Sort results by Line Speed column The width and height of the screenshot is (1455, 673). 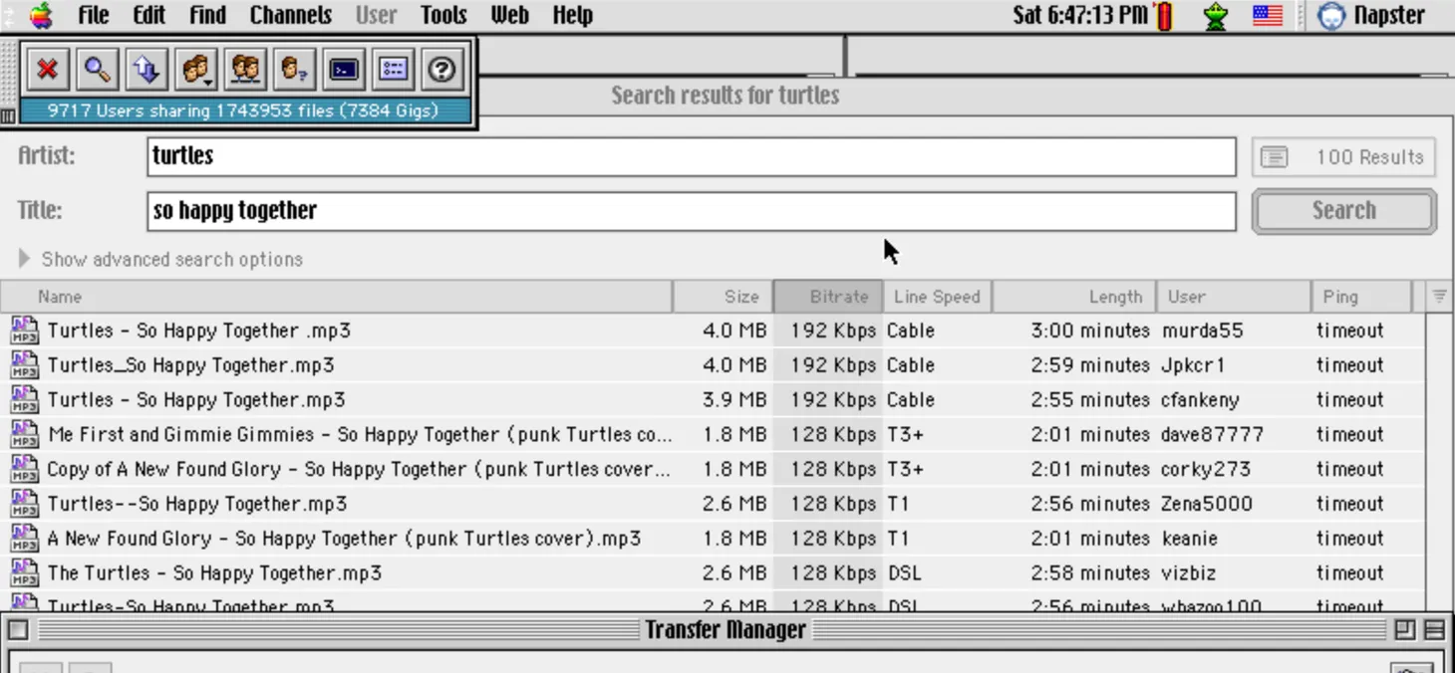[x=937, y=297]
